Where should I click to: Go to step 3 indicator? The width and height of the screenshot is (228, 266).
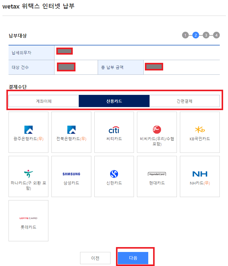206,35
